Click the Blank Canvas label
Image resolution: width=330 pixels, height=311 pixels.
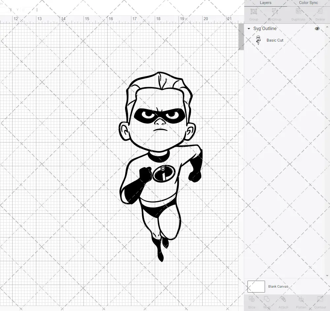pyautogui.click(x=278, y=286)
